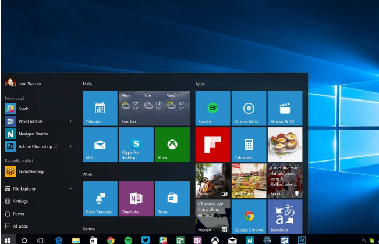Open the Spotify tile in Apps group
Screen dimensions: 379x244
pyautogui.click(x=212, y=109)
